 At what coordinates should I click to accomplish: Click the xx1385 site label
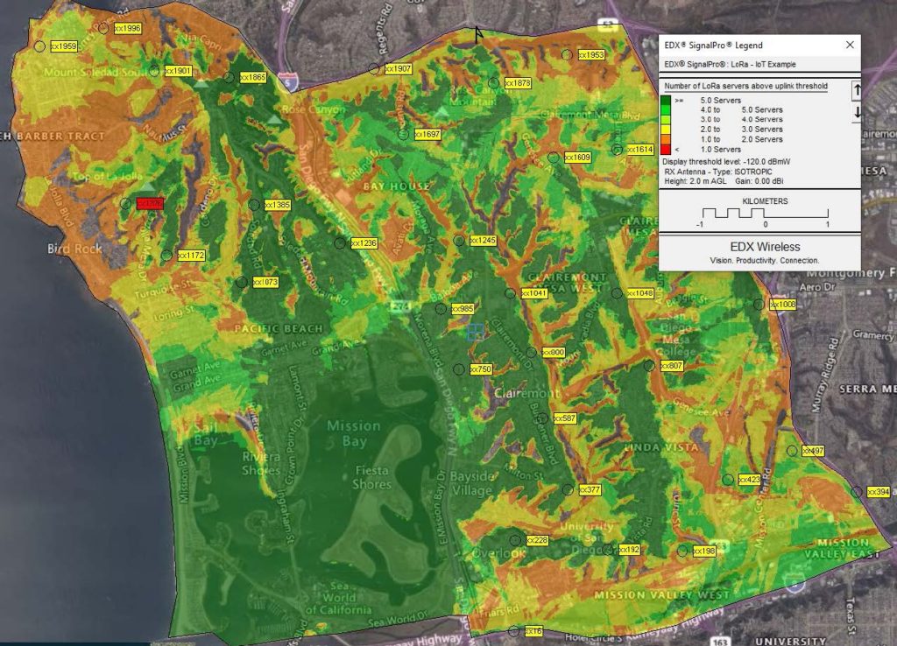pyautogui.click(x=277, y=205)
